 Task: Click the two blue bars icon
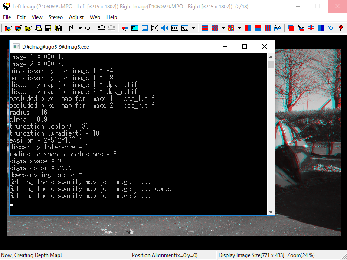pyautogui.click(x=321, y=28)
